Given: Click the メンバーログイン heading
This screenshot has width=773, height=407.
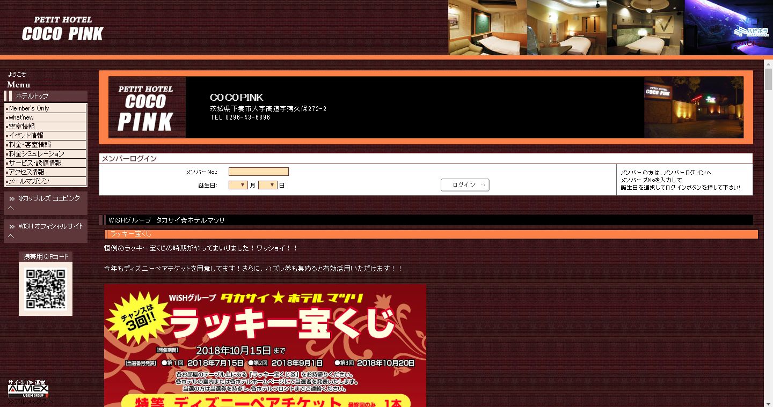Looking at the screenshot, I should pyautogui.click(x=129, y=159).
